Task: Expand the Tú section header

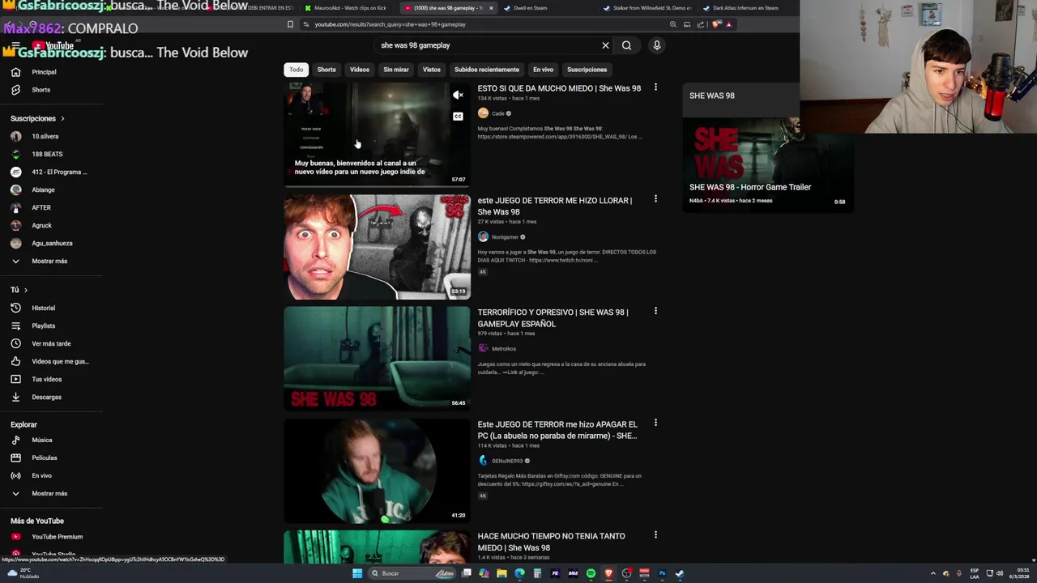Action: pyautogui.click(x=19, y=290)
